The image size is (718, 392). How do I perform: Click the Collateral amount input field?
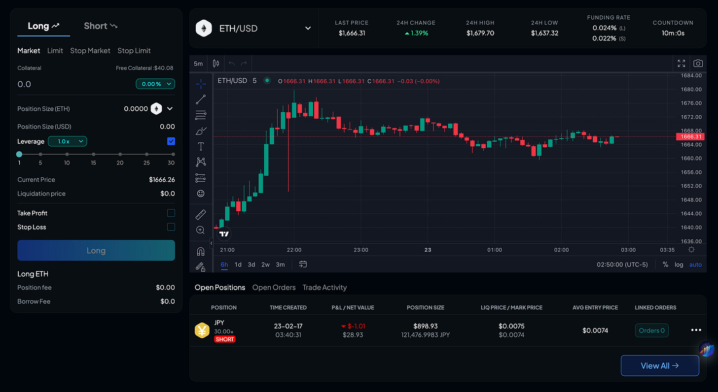click(74, 84)
